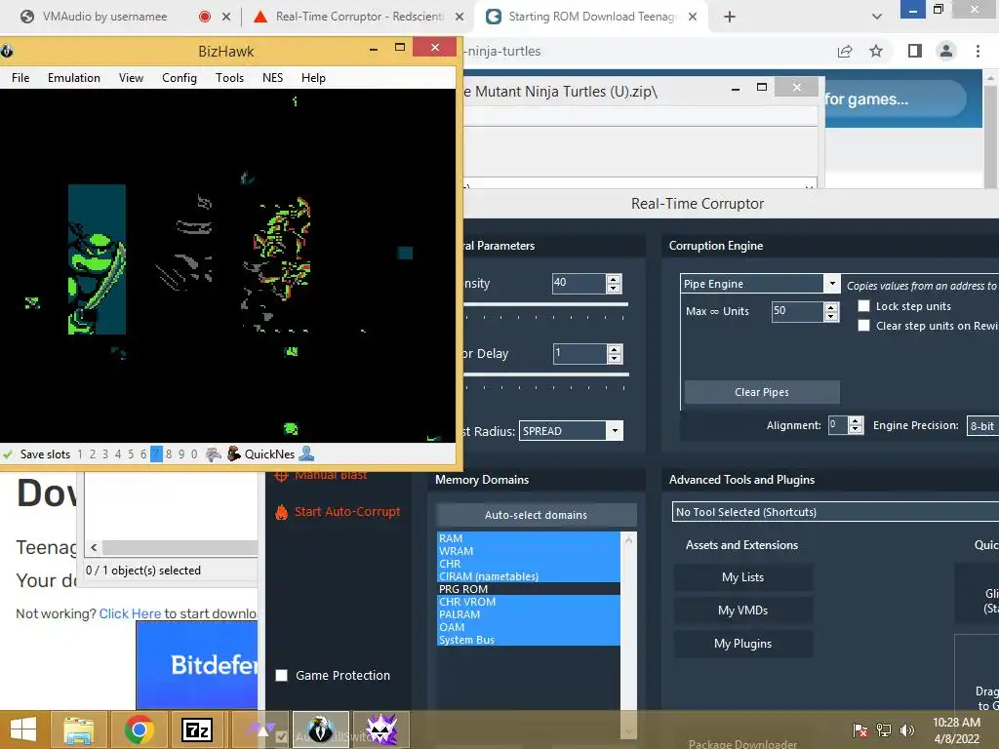Click the network tray icon
999x749 pixels.
point(884,729)
